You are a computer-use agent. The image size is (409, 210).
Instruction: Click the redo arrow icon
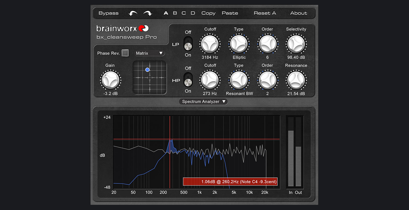click(148, 13)
